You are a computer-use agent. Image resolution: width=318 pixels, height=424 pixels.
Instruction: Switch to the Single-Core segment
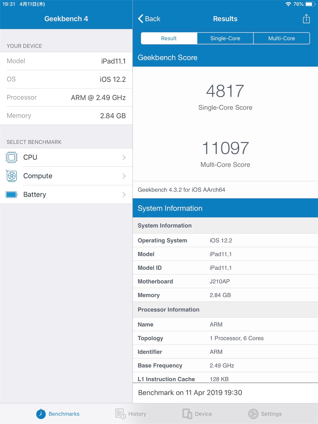tap(225, 38)
